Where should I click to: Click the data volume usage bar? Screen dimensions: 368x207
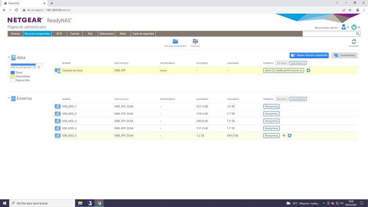click(x=27, y=64)
